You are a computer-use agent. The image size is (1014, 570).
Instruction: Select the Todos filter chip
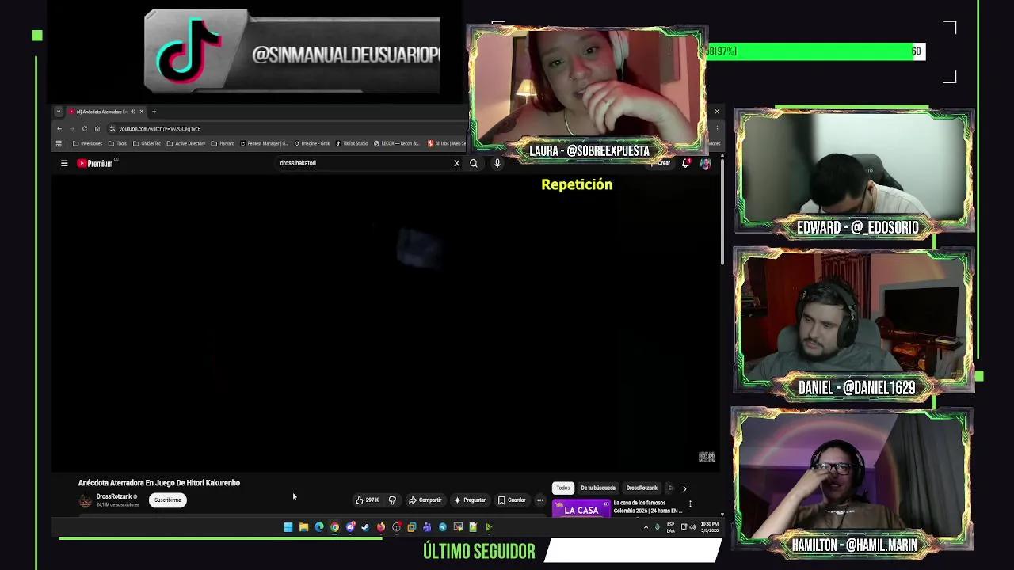click(x=562, y=488)
